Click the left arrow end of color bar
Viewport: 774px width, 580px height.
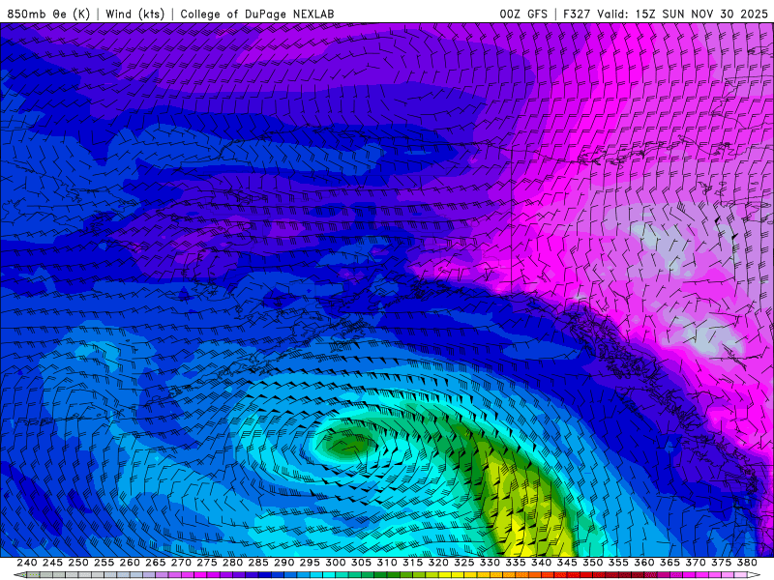click(x=19, y=575)
